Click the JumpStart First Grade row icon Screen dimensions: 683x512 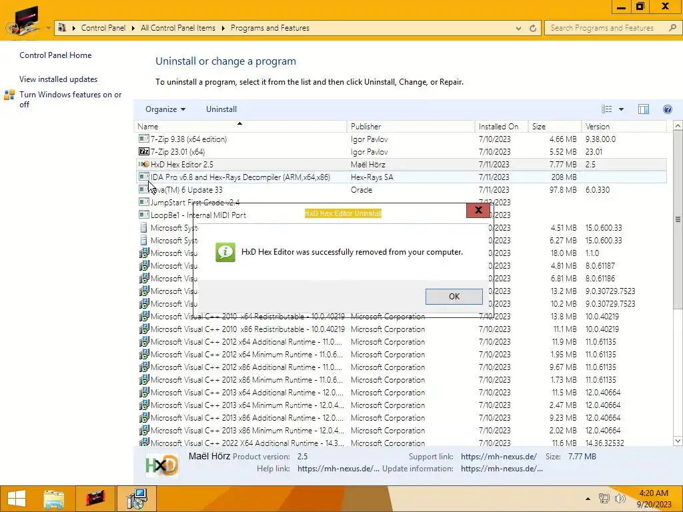point(144,202)
